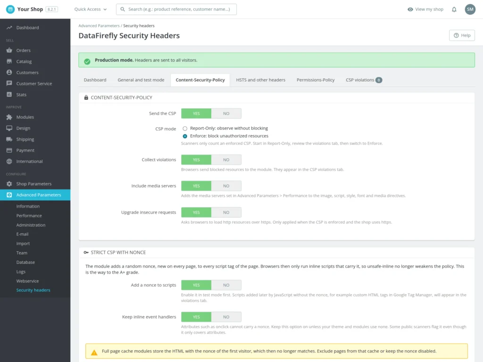This screenshot has height=362, width=483.
Task: Click the green check icon in Production mode banner
Action: point(87,62)
